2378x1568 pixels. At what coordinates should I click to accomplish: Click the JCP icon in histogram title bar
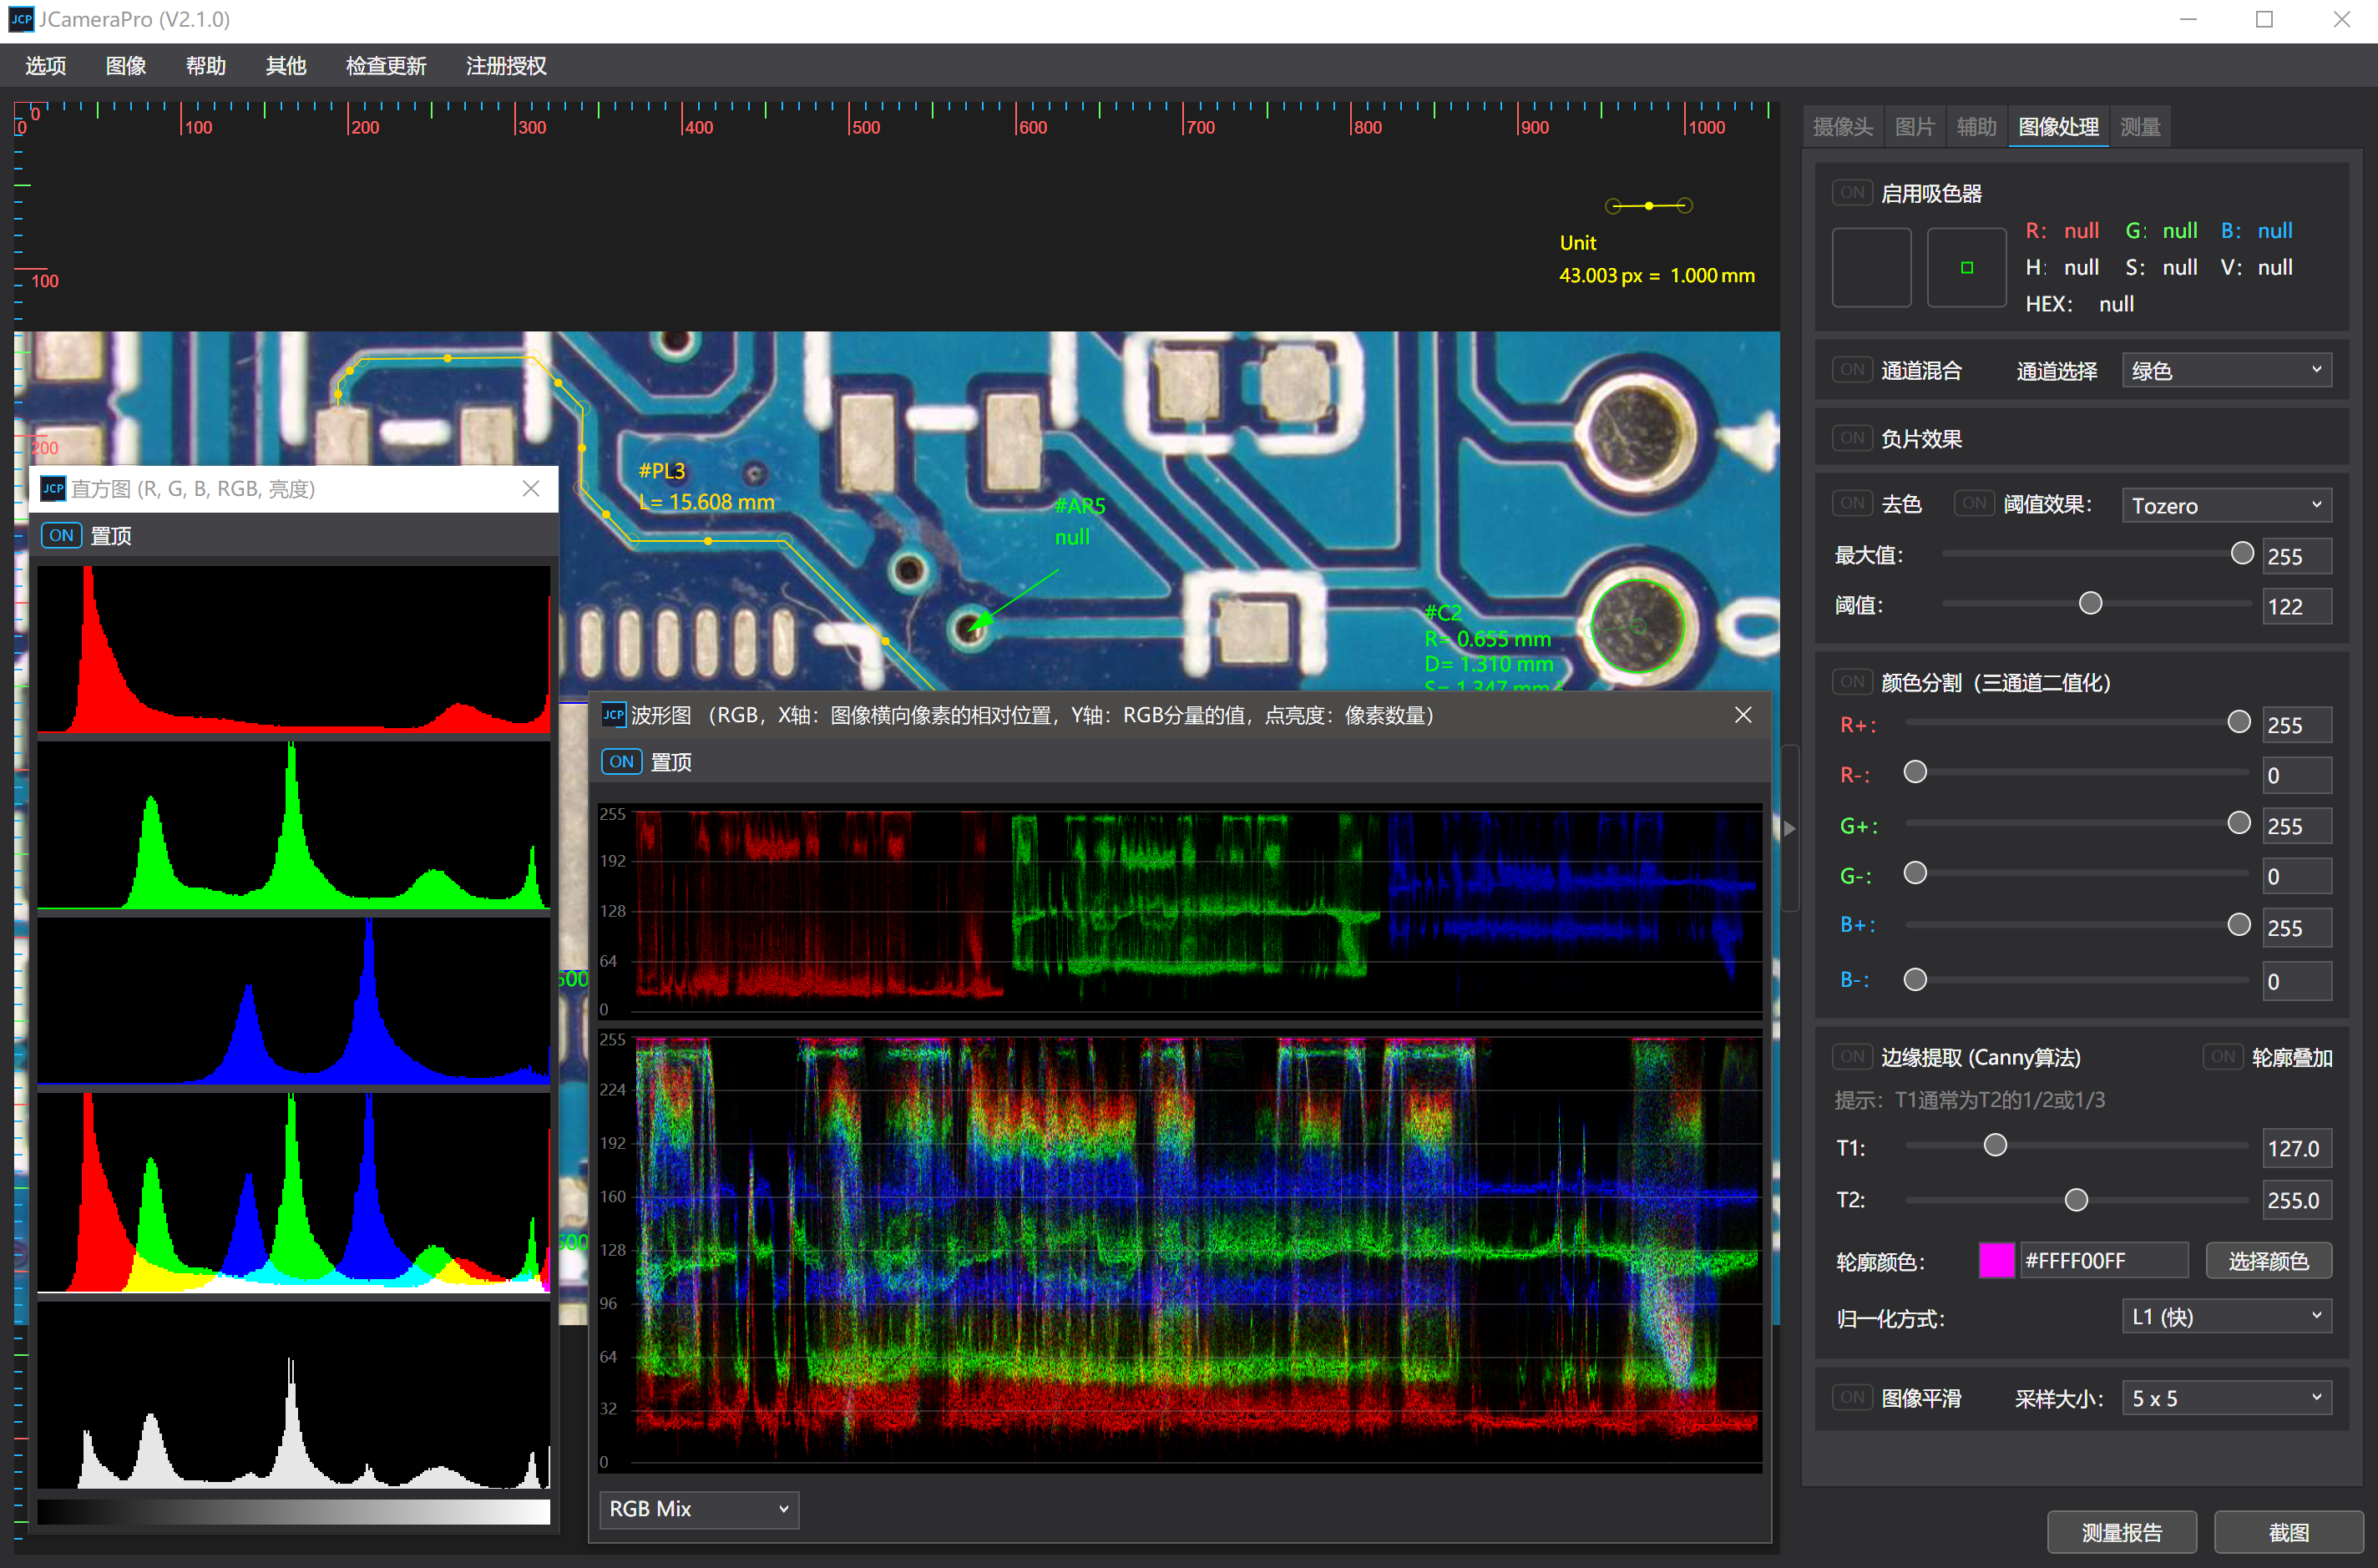click(53, 488)
